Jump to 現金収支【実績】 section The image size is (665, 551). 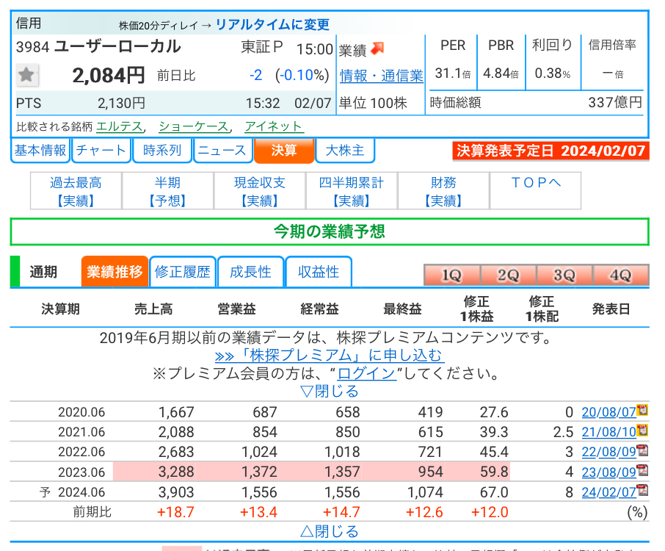pyautogui.click(x=260, y=191)
